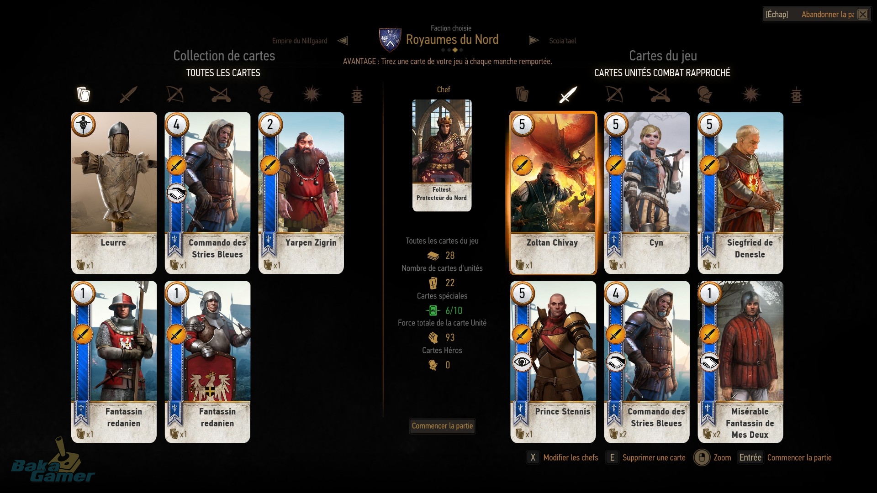
Task: Filter the collection by the close combat sword icon
Action: (x=128, y=94)
